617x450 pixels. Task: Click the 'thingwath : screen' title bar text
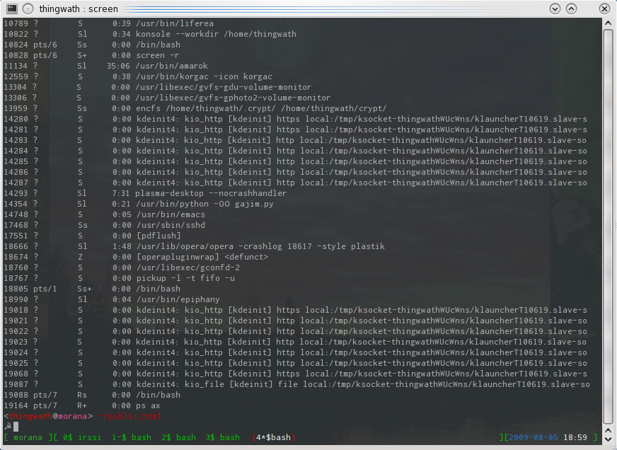coord(79,9)
